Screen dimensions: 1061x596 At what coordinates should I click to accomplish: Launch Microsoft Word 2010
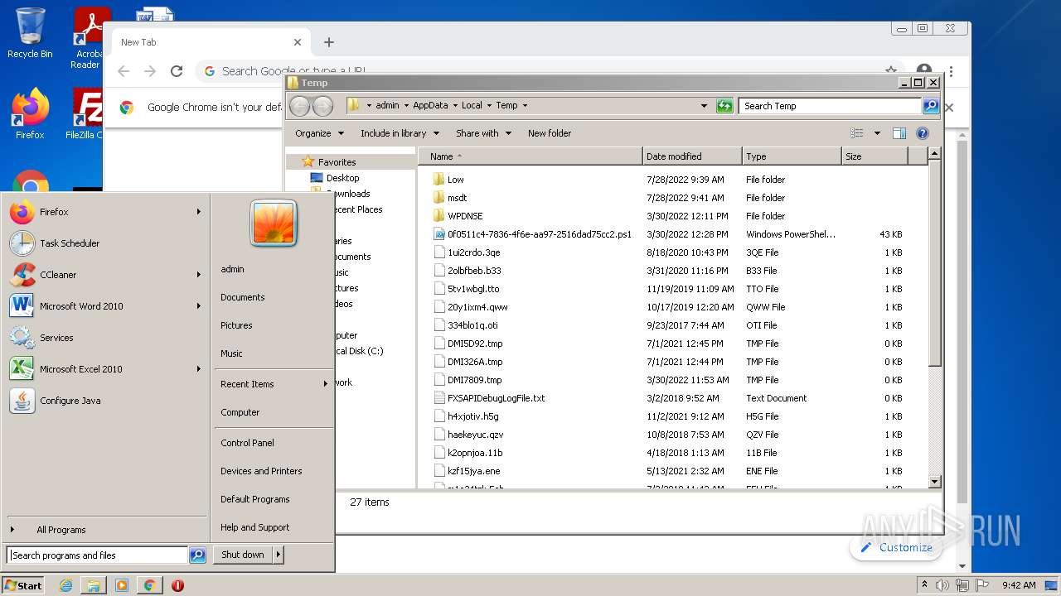(x=105, y=306)
